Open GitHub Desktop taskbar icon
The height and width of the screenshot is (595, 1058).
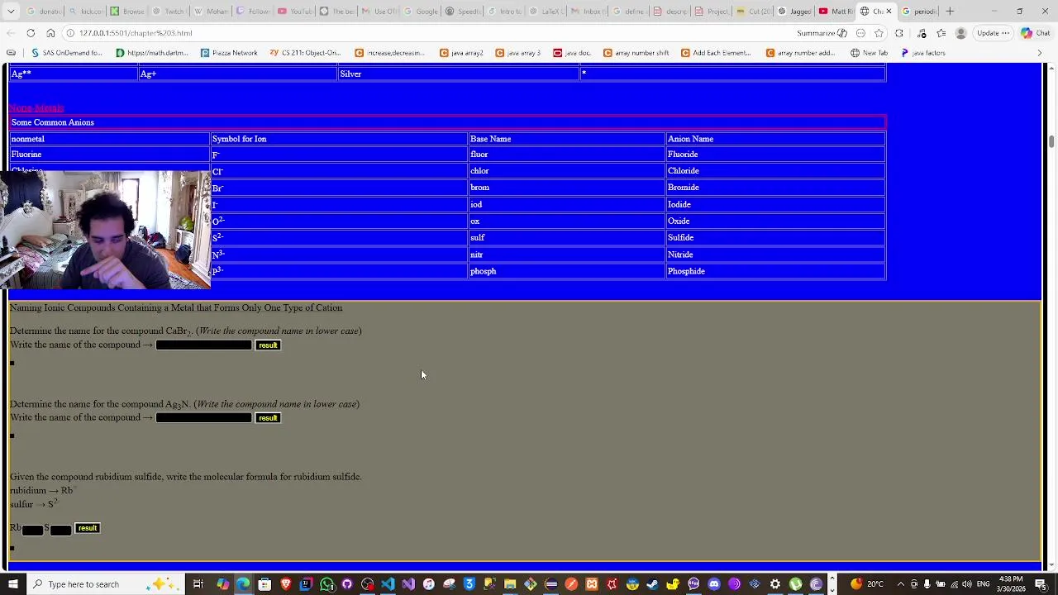click(347, 584)
